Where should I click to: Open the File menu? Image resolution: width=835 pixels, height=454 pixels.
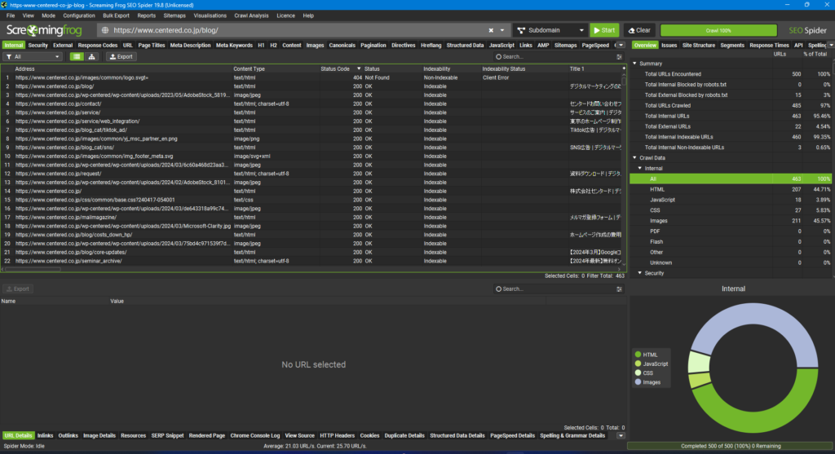pyautogui.click(x=11, y=15)
